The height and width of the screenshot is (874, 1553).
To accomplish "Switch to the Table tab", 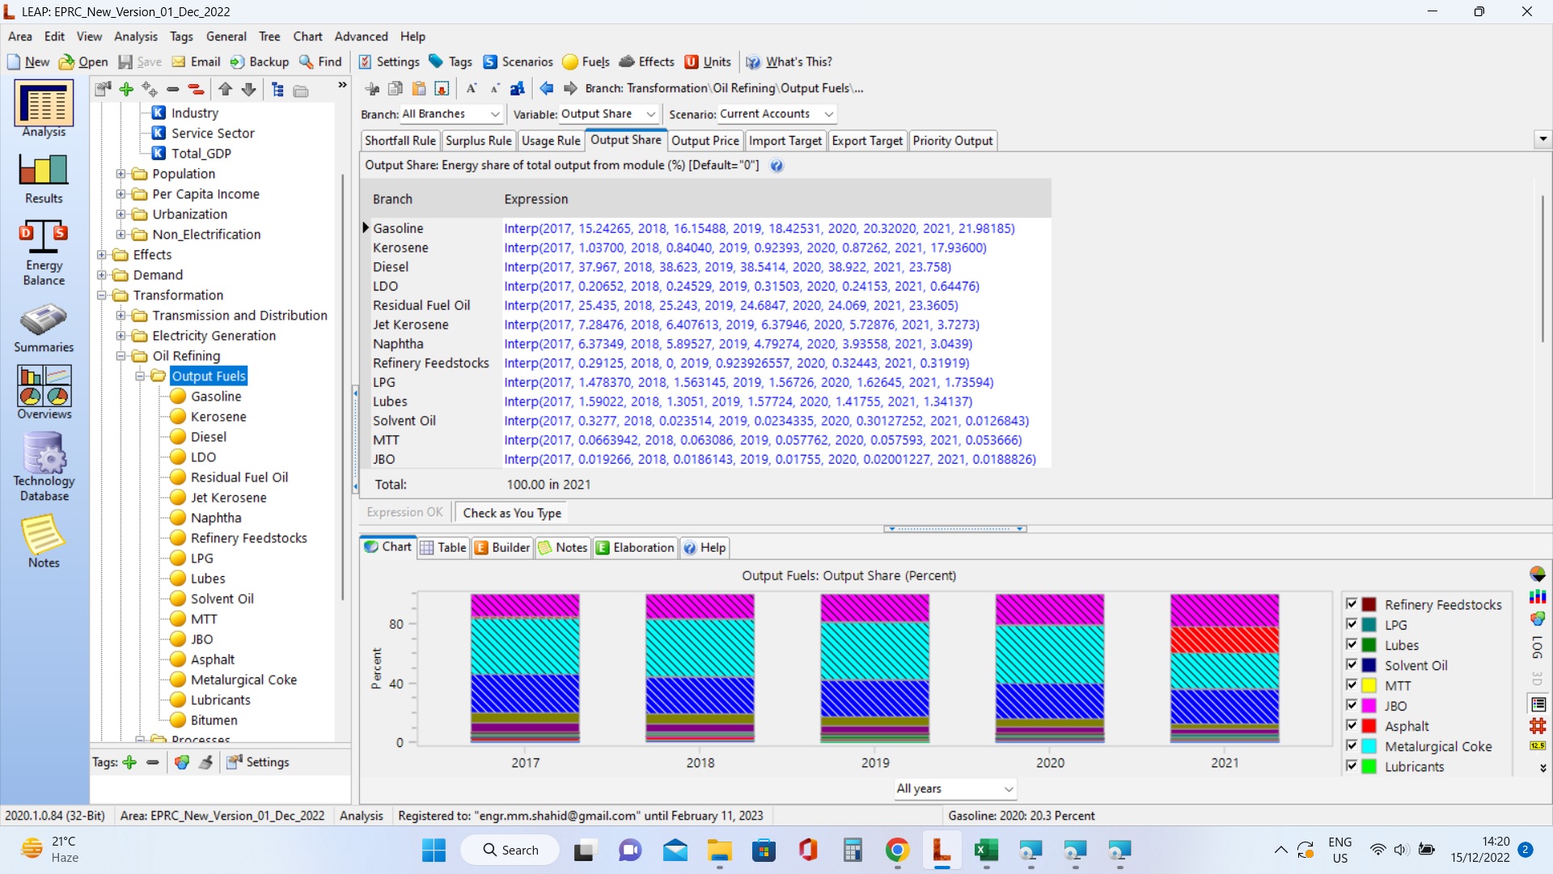I will coord(443,548).
